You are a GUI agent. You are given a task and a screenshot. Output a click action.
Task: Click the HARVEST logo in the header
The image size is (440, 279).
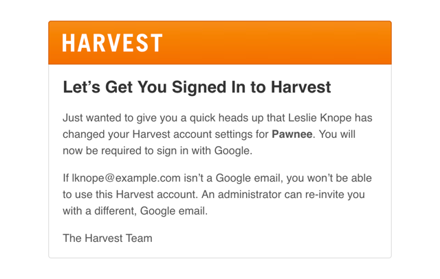(x=112, y=43)
